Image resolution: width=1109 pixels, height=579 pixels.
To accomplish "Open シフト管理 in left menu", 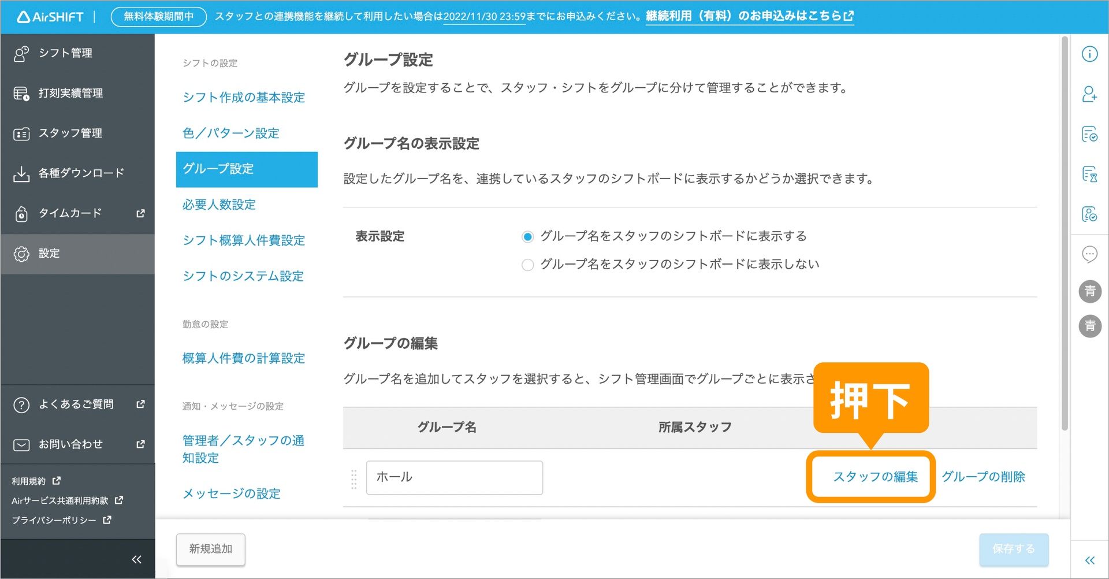I will click(x=65, y=53).
